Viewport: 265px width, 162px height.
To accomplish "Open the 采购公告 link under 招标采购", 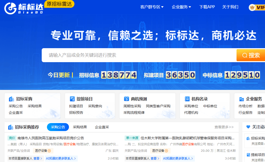I will coord(16,106).
